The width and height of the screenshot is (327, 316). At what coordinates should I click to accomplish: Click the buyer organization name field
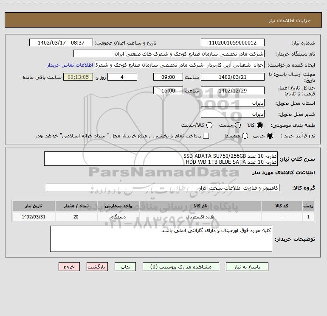coord(169,54)
